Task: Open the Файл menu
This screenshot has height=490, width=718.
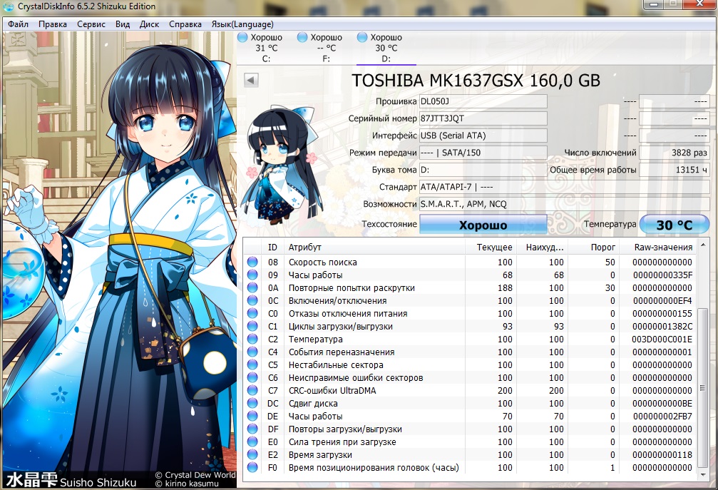Action: pyautogui.click(x=19, y=24)
